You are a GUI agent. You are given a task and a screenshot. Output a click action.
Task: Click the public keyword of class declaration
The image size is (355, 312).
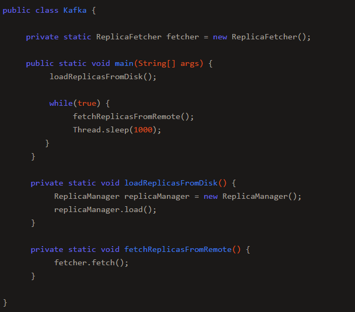tap(16, 11)
